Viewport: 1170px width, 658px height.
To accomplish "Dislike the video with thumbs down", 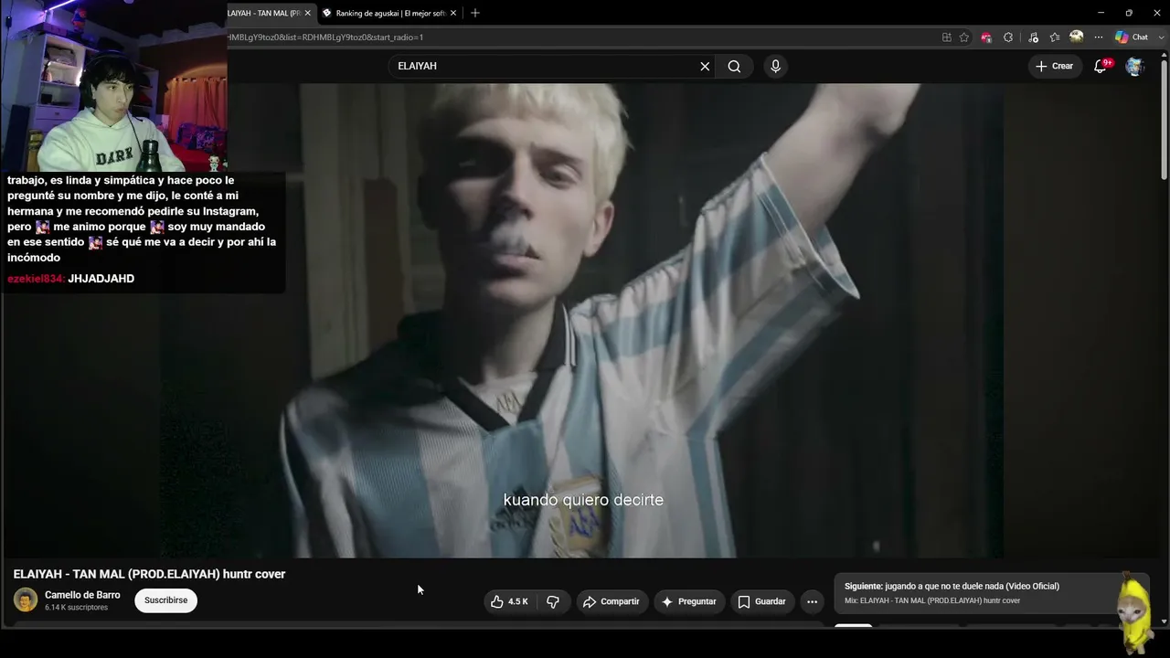I will [x=553, y=601].
